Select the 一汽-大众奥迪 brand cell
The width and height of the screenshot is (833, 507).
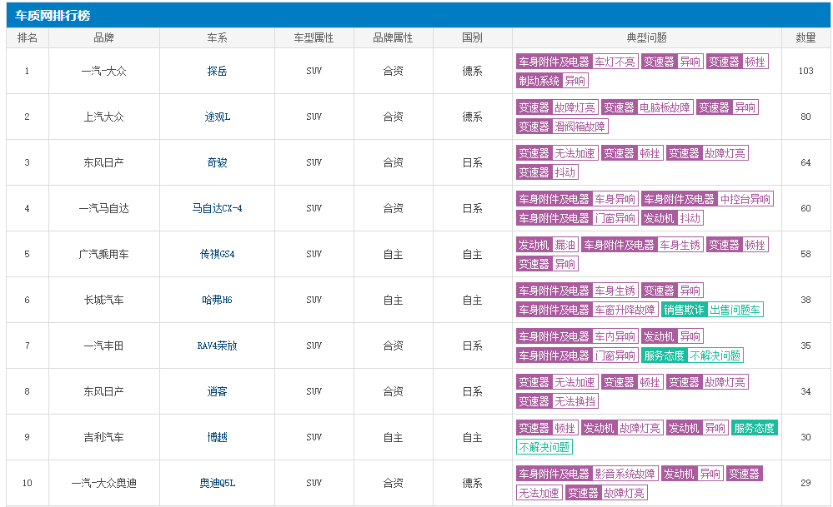click(103, 483)
